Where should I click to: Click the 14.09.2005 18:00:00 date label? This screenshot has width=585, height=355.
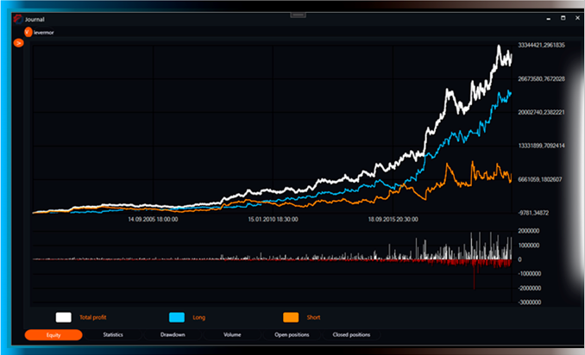[x=153, y=220]
